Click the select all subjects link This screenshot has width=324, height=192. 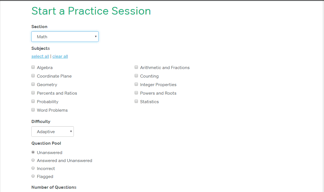(40, 56)
